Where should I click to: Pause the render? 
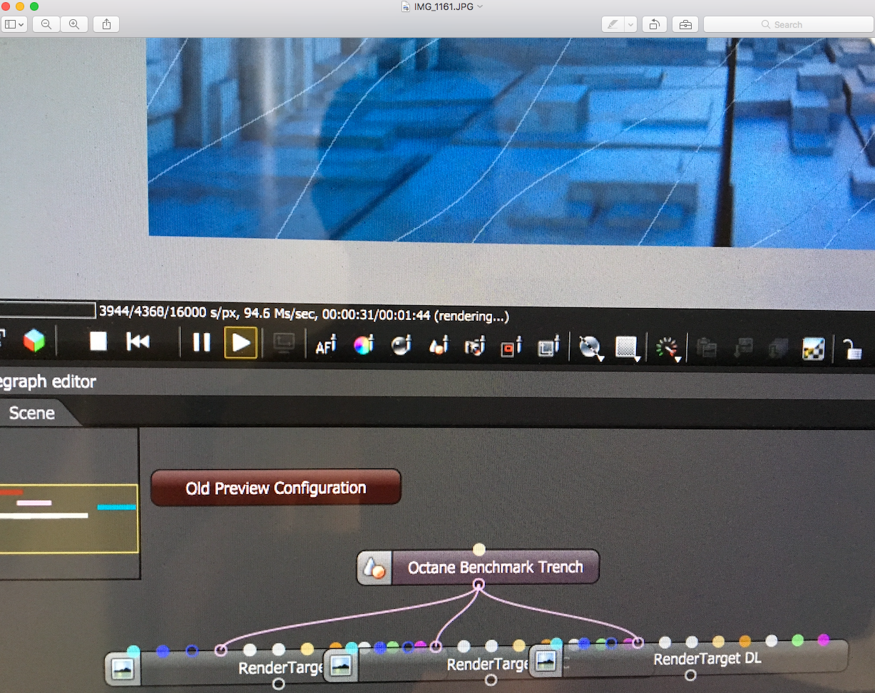202,343
